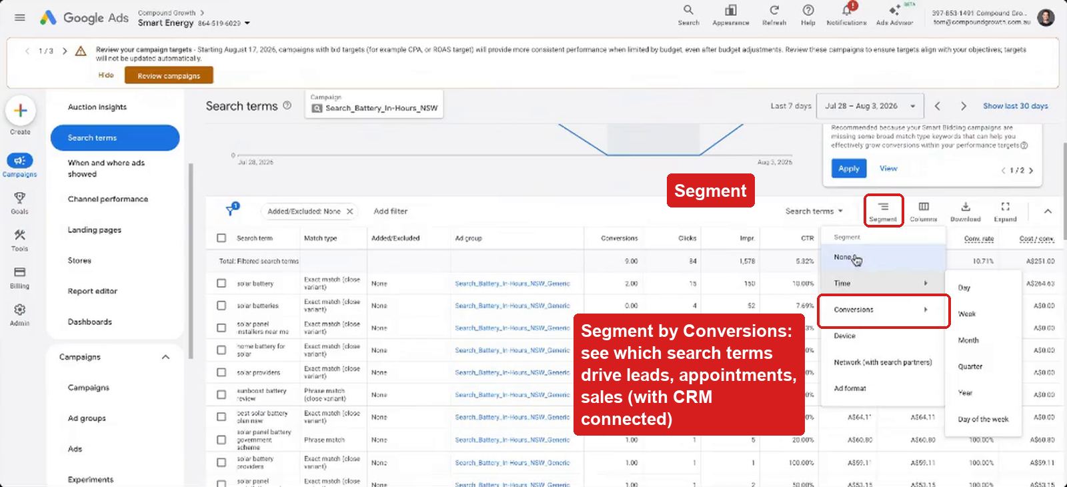Screen dimensions: 1067x487
Task: Select Ad format segment option
Action: [882, 388]
